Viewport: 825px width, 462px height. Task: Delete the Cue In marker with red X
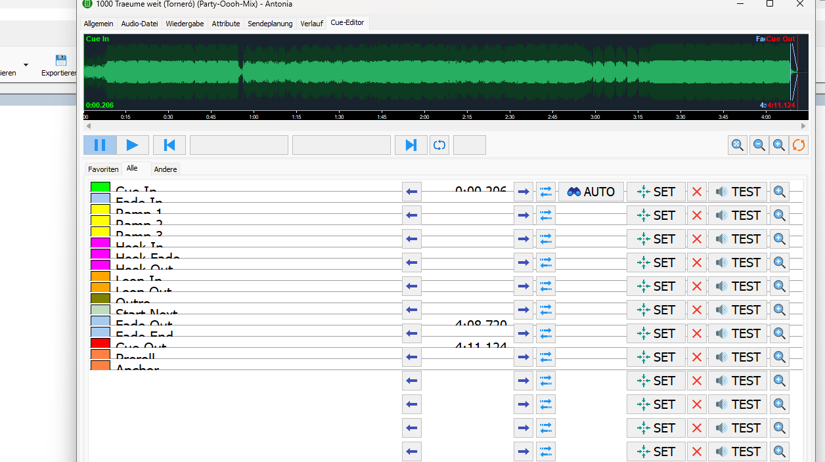coord(697,192)
